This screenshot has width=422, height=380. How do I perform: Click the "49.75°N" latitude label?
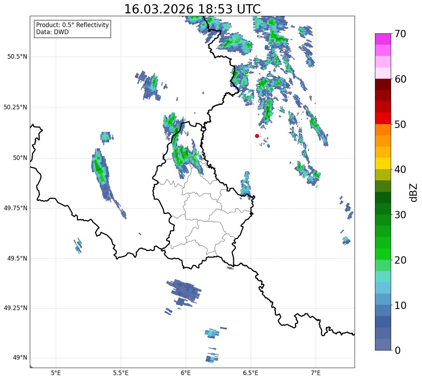point(15,208)
